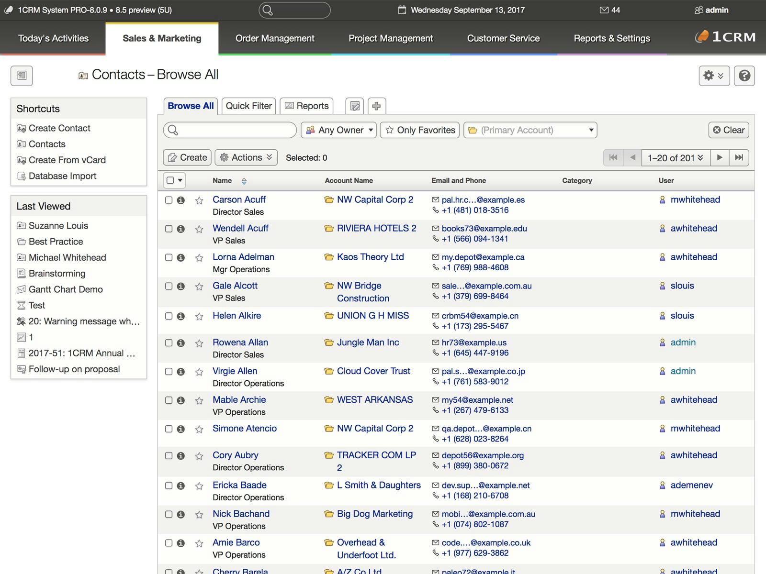Screen dimensions: 766x574
Task: Clear the filter with Clear button
Action: click(729, 130)
